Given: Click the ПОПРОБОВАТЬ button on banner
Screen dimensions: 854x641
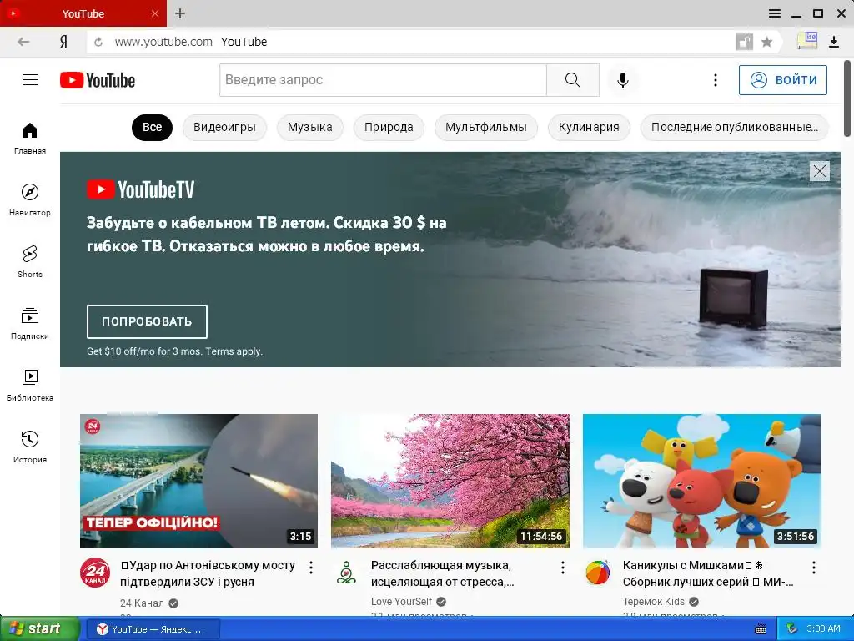Looking at the screenshot, I should point(147,321).
